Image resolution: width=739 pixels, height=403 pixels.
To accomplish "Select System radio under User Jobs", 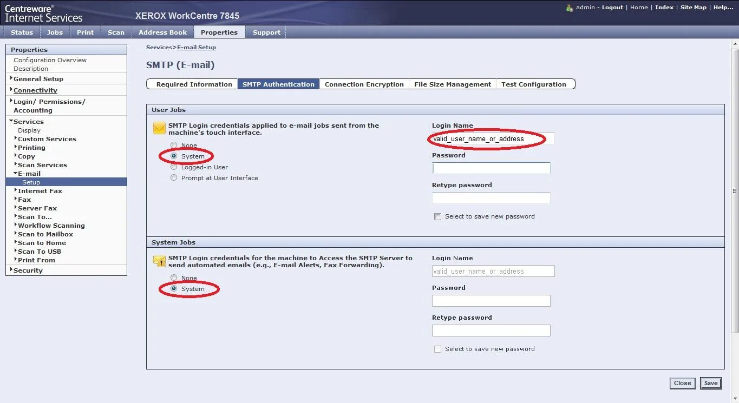I will pos(174,156).
